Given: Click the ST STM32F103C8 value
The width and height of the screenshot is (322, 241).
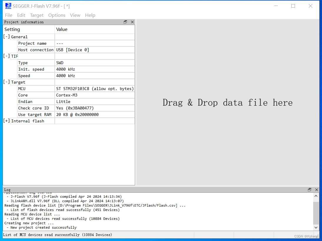Looking at the screenshot, I should 95,89.
